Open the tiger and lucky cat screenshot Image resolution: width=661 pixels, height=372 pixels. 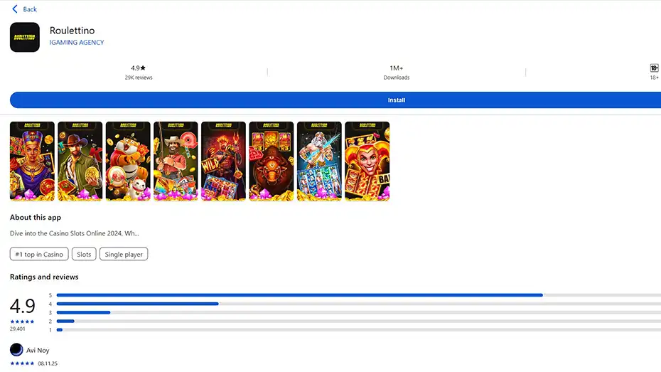click(128, 161)
